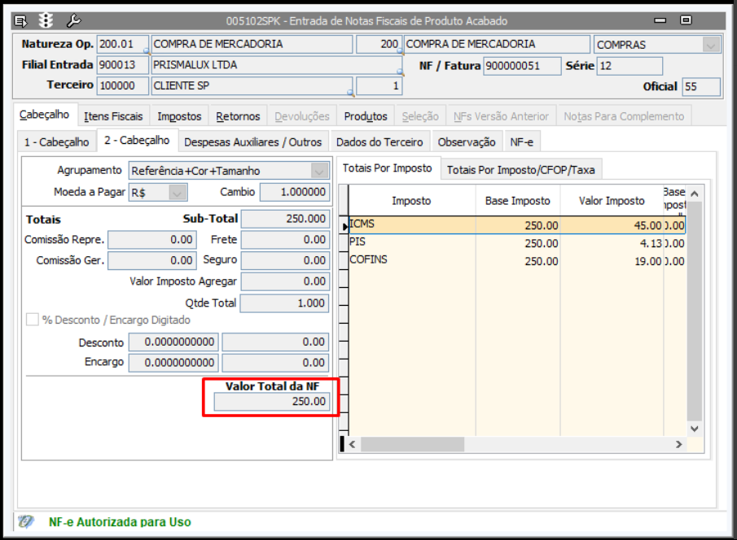The image size is (737, 540).
Task: Click the Seguro value field
Action: point(285,260)
